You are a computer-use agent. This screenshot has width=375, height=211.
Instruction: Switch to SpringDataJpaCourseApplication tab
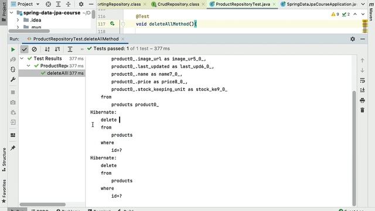tap(319, 4)
